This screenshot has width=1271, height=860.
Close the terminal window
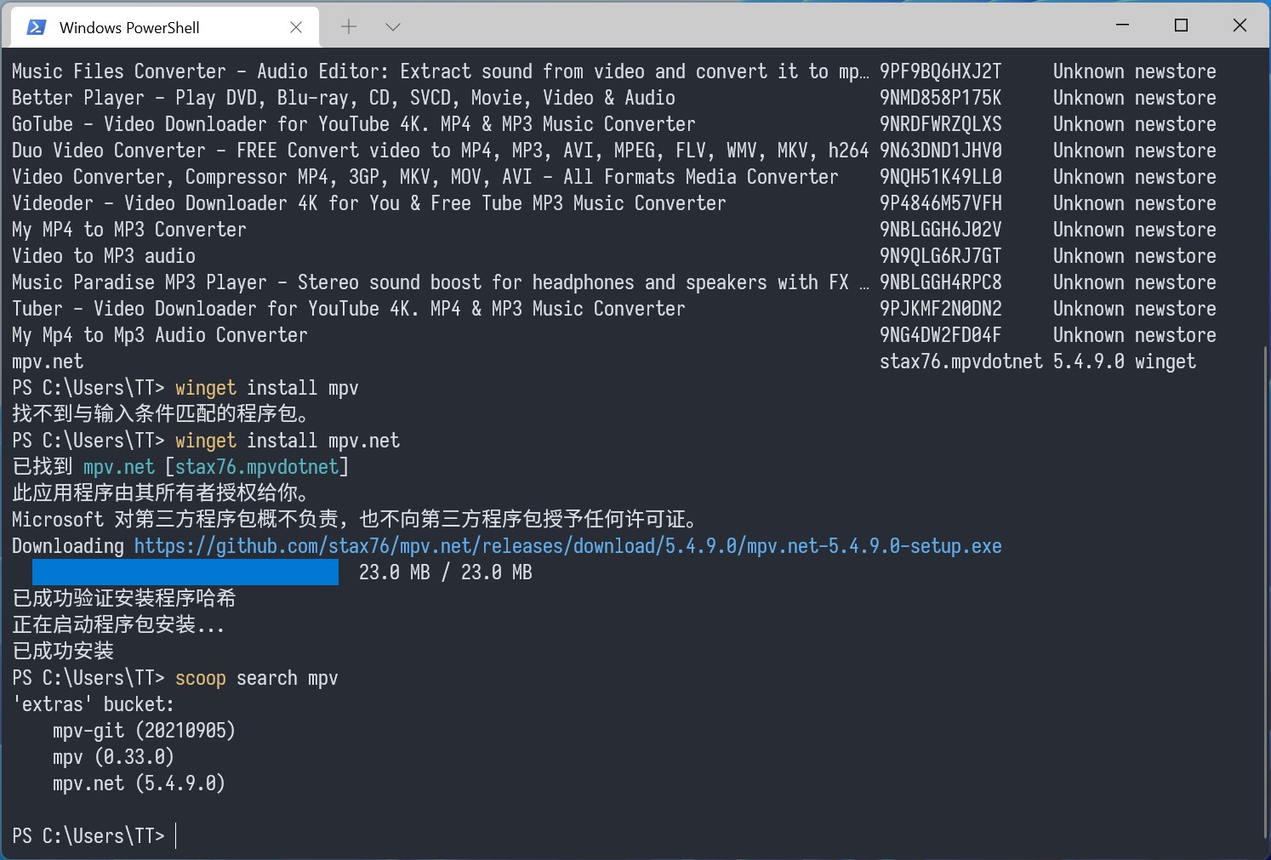coord(1240,26)
